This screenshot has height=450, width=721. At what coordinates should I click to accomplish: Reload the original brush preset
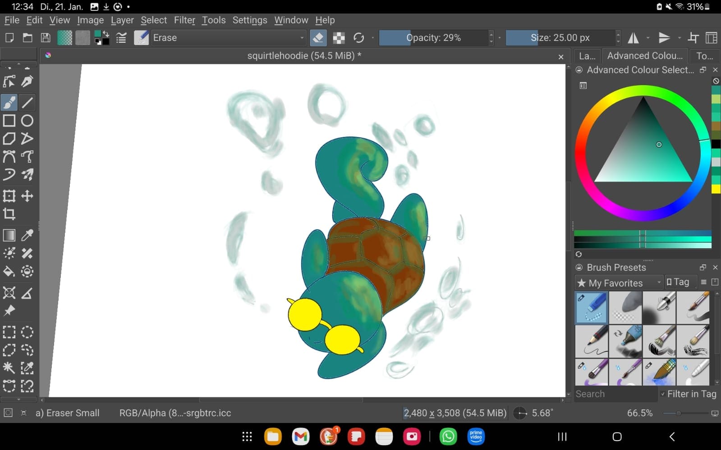coord(358,38)
